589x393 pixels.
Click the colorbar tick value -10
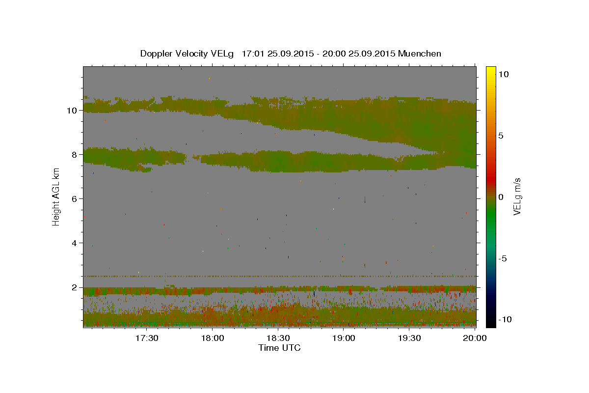[x=505, y=319]
